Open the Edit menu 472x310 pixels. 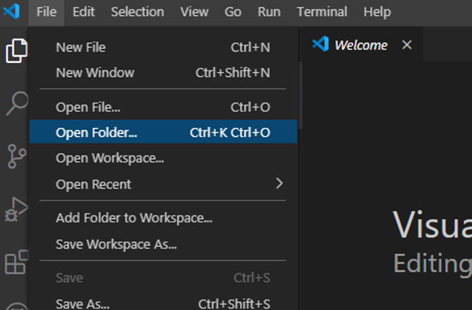83,12
